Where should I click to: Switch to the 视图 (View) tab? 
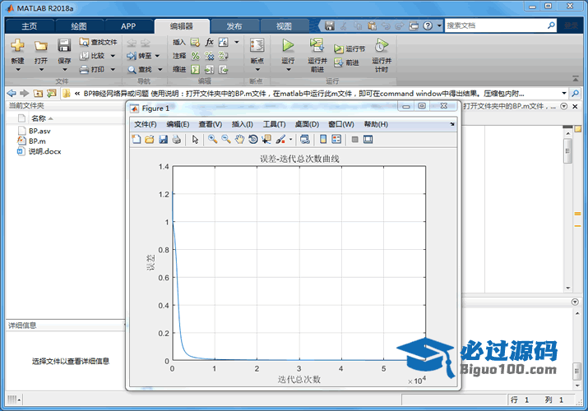(x=284, y=26)
